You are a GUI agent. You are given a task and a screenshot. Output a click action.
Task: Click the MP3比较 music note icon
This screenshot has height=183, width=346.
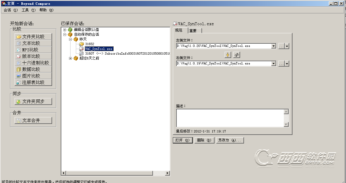pos(19,50)
